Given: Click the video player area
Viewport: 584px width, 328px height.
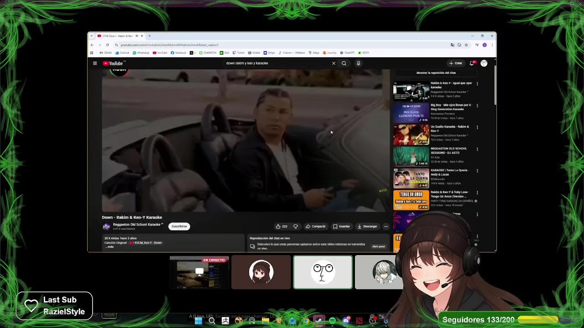Looking at the screenshot, I should click(x=245, y=140).
